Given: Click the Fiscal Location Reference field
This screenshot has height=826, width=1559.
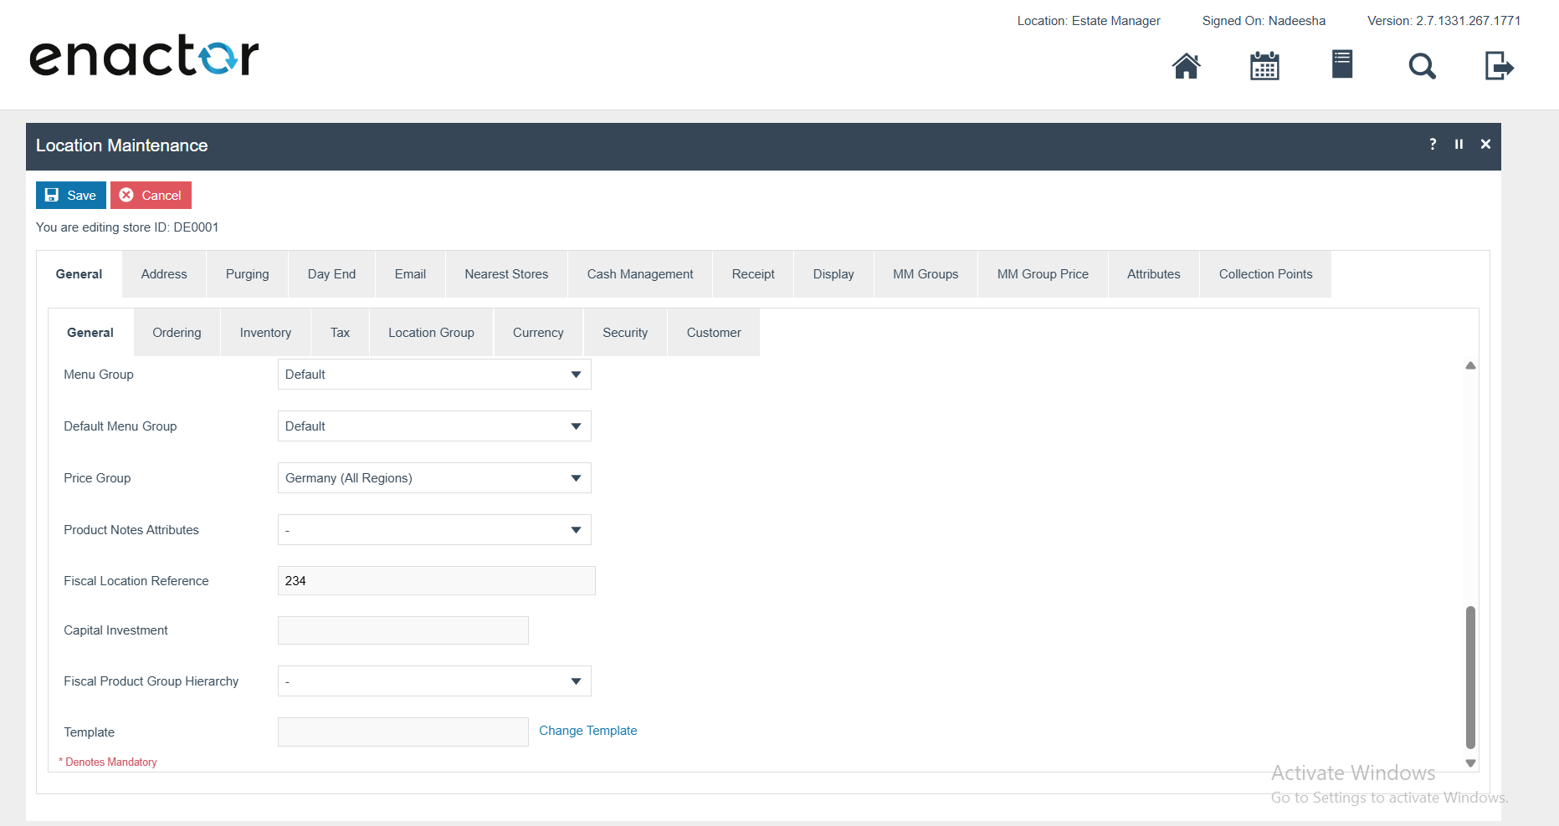Looking at the screenshot, I should (436, 581).
